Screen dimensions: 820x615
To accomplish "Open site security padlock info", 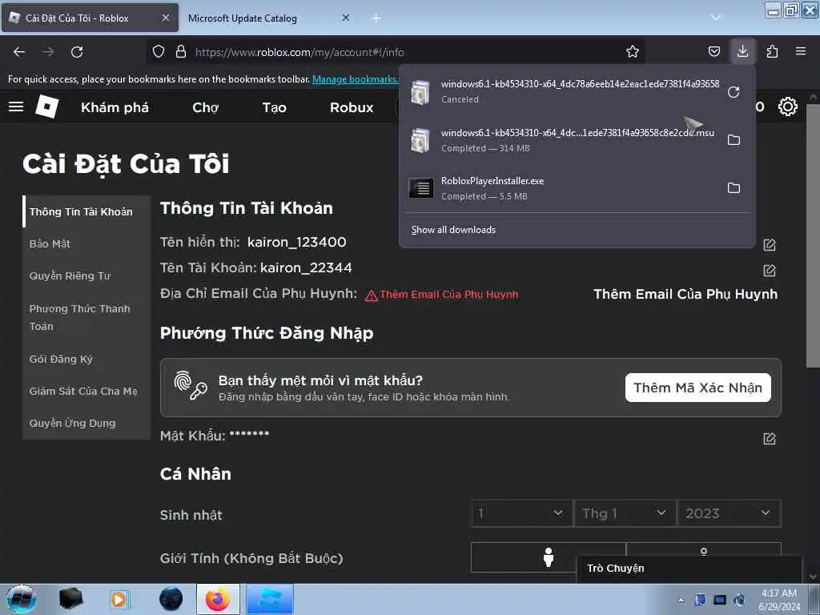I will pos(181,51).
